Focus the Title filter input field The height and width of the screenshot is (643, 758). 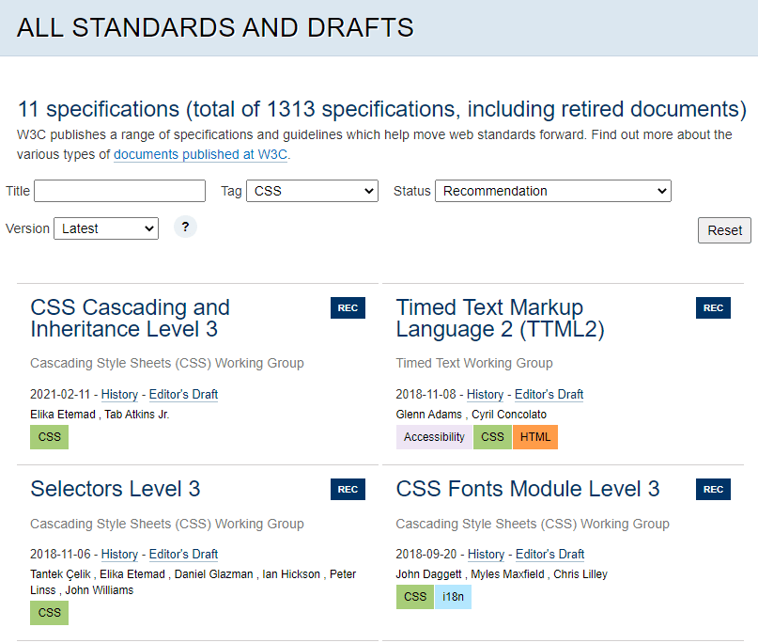(120, 191)
